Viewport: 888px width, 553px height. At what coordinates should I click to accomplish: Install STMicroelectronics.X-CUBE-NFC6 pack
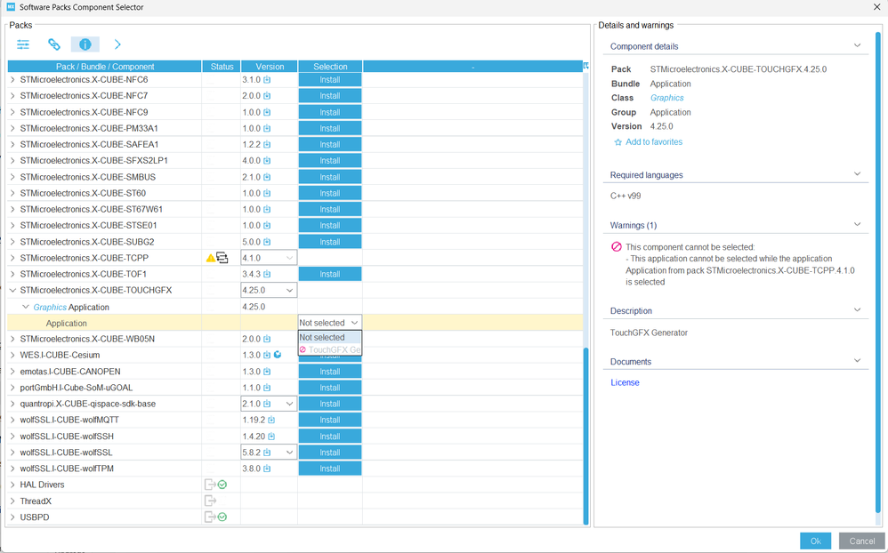click(x=329, y=80)
